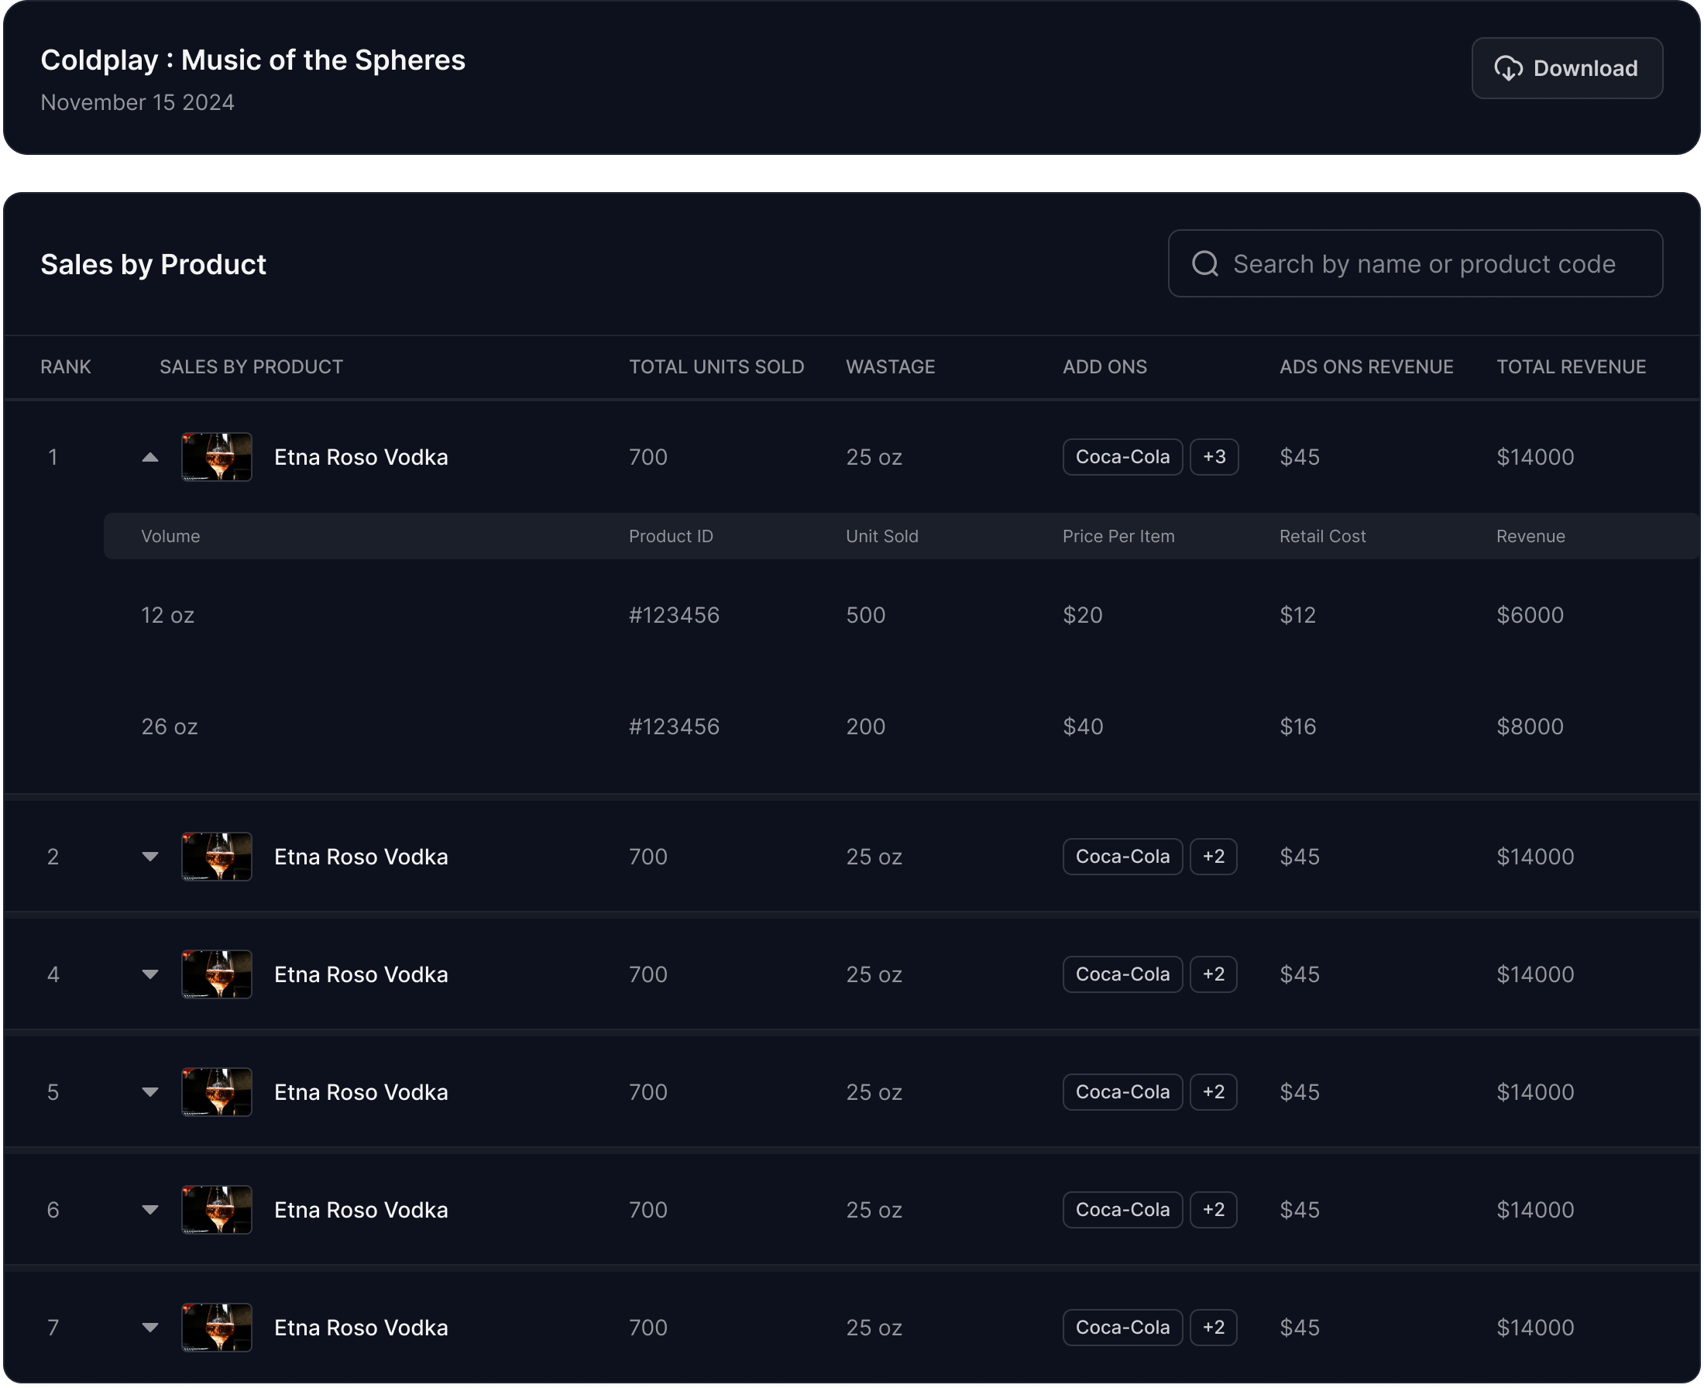The image size is (1704, 1388).
Task: Expand the rank 2 product row
Action: pyautogui.click(x=149, y=857)
